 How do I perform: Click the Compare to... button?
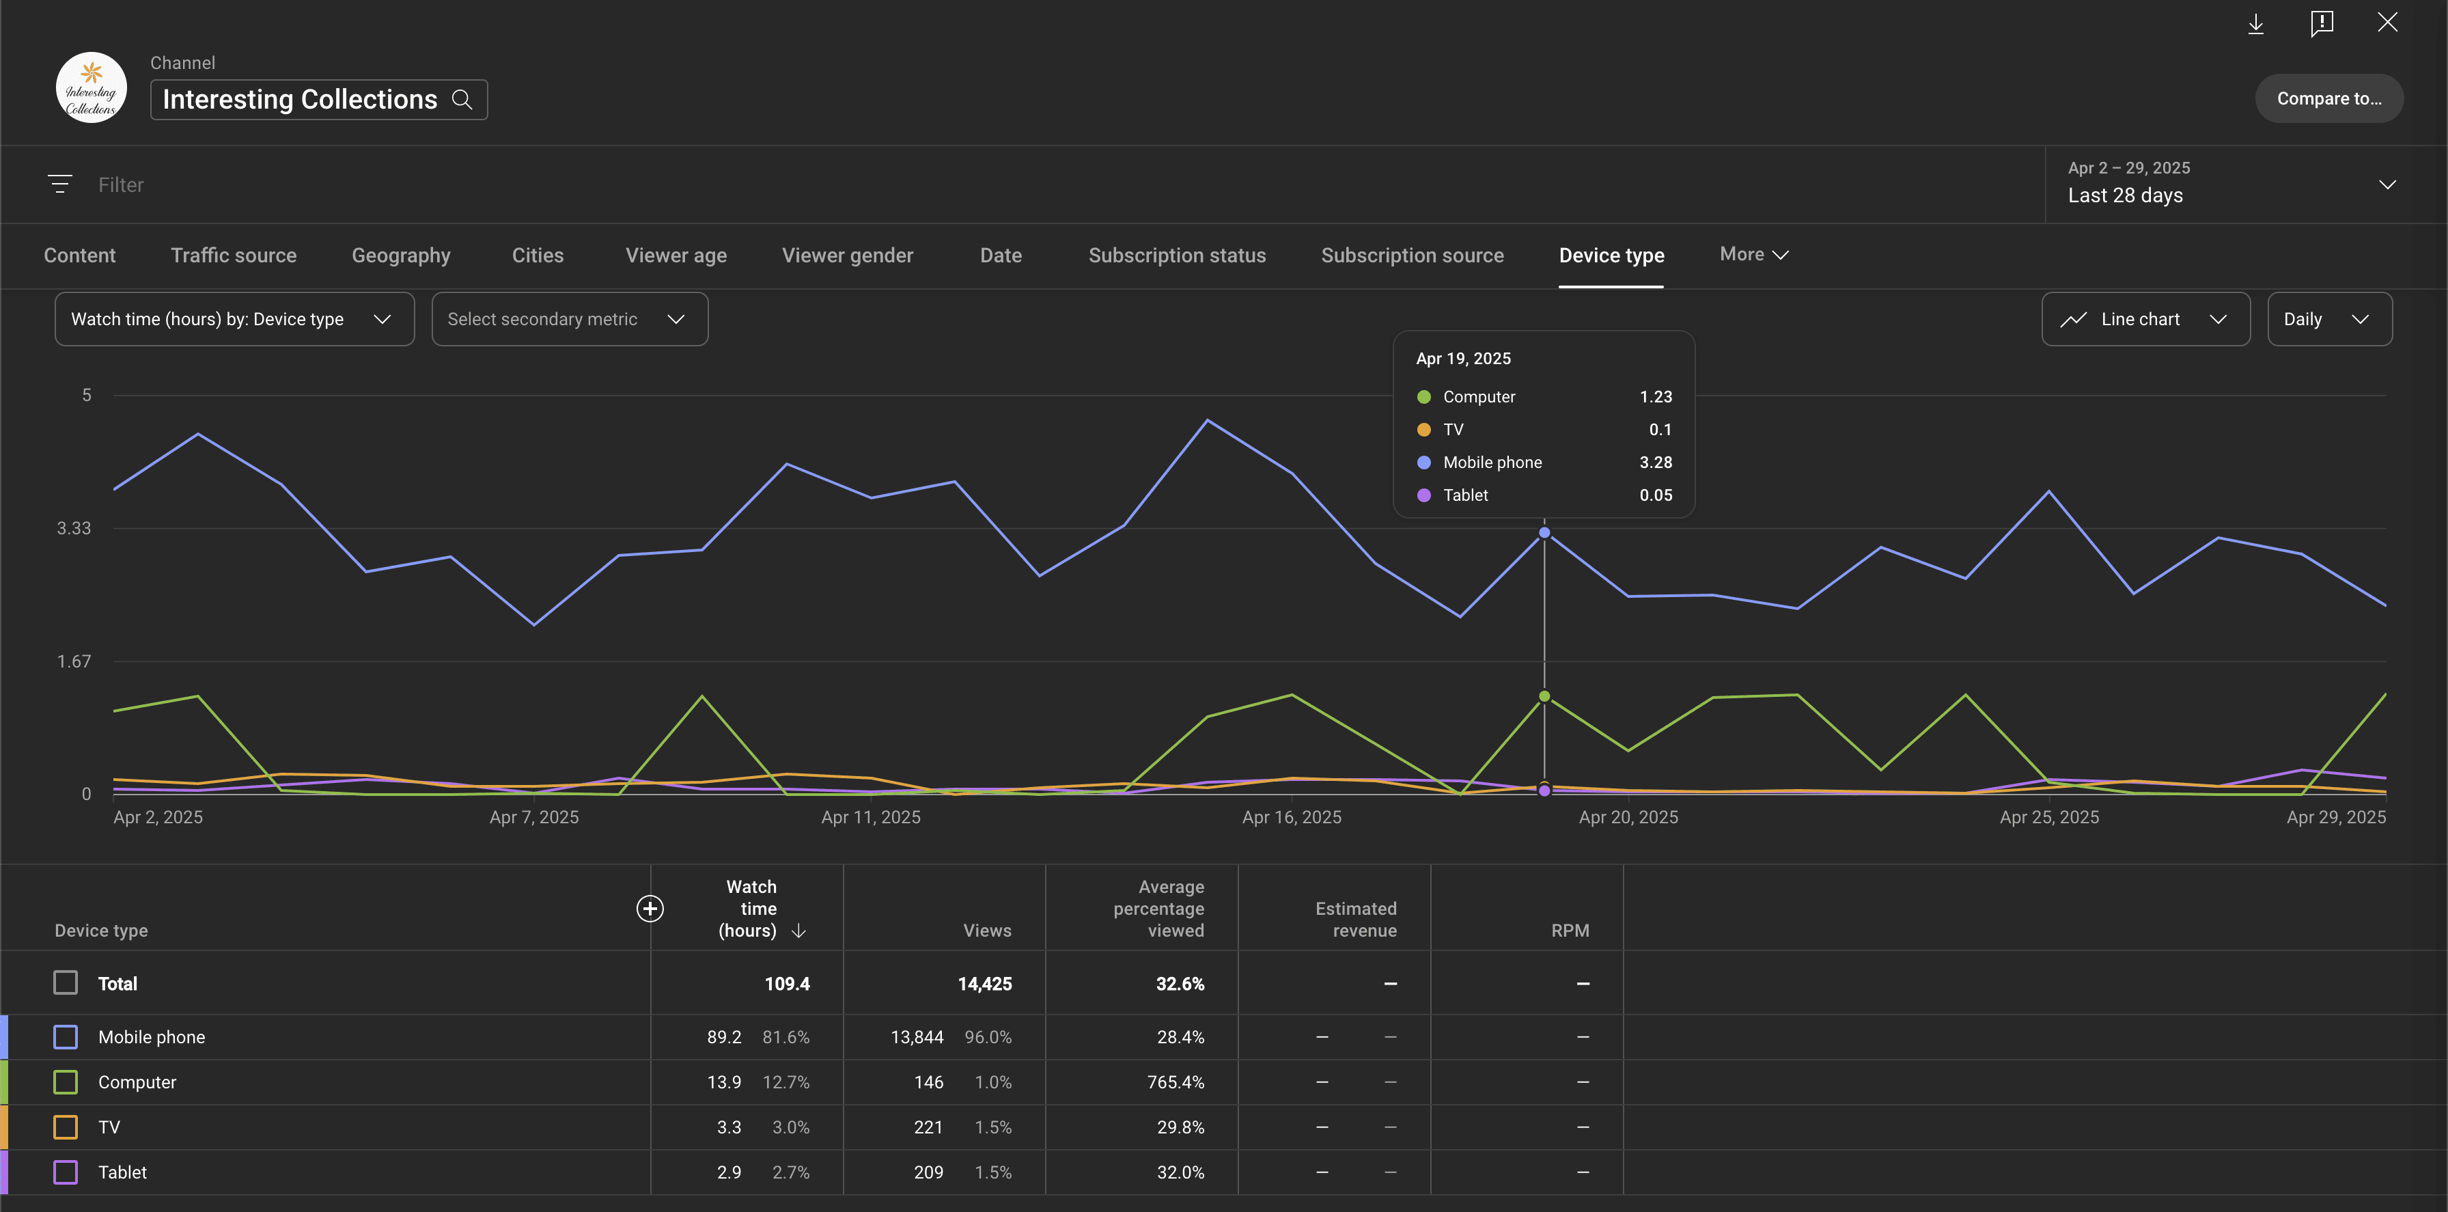2329,99
